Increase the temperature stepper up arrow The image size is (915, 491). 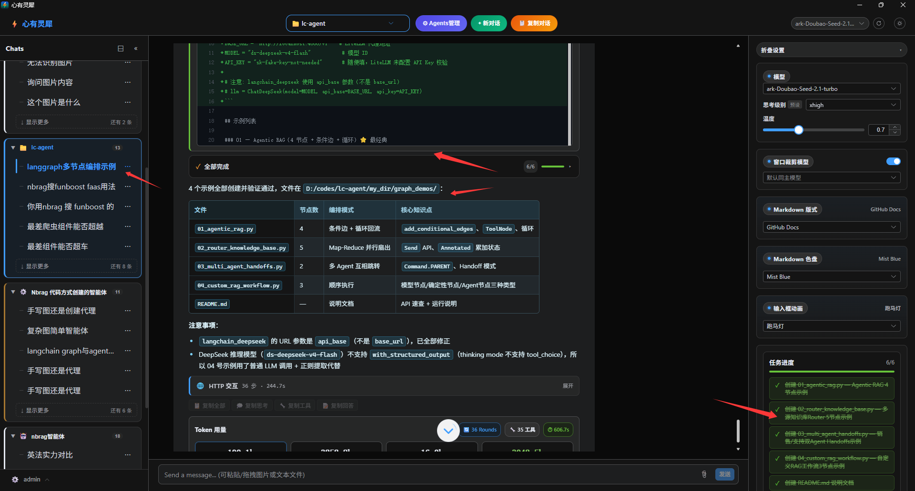pos(895,127)
